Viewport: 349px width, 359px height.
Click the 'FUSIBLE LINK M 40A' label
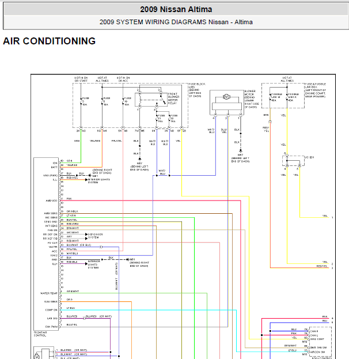pyautogui.click(x=276, y=97)
